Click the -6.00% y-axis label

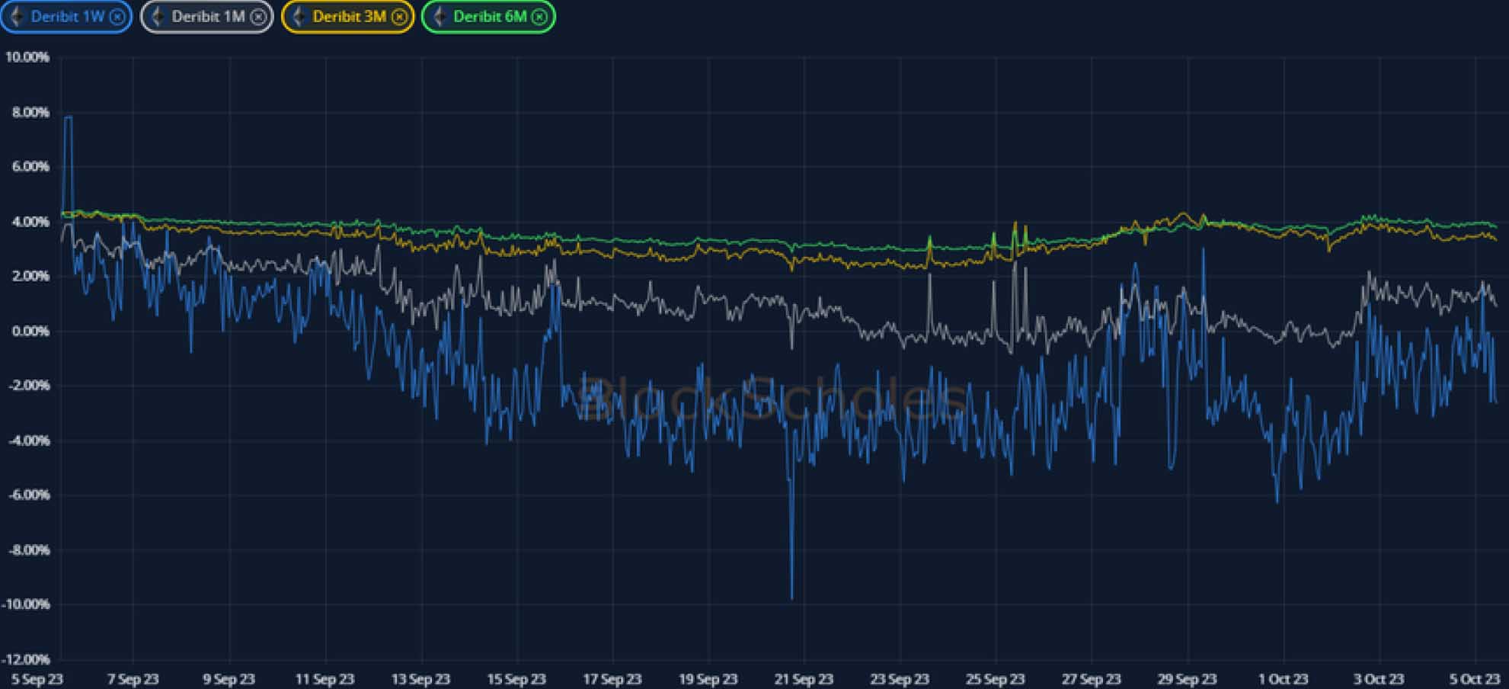(x=29, y=495)
